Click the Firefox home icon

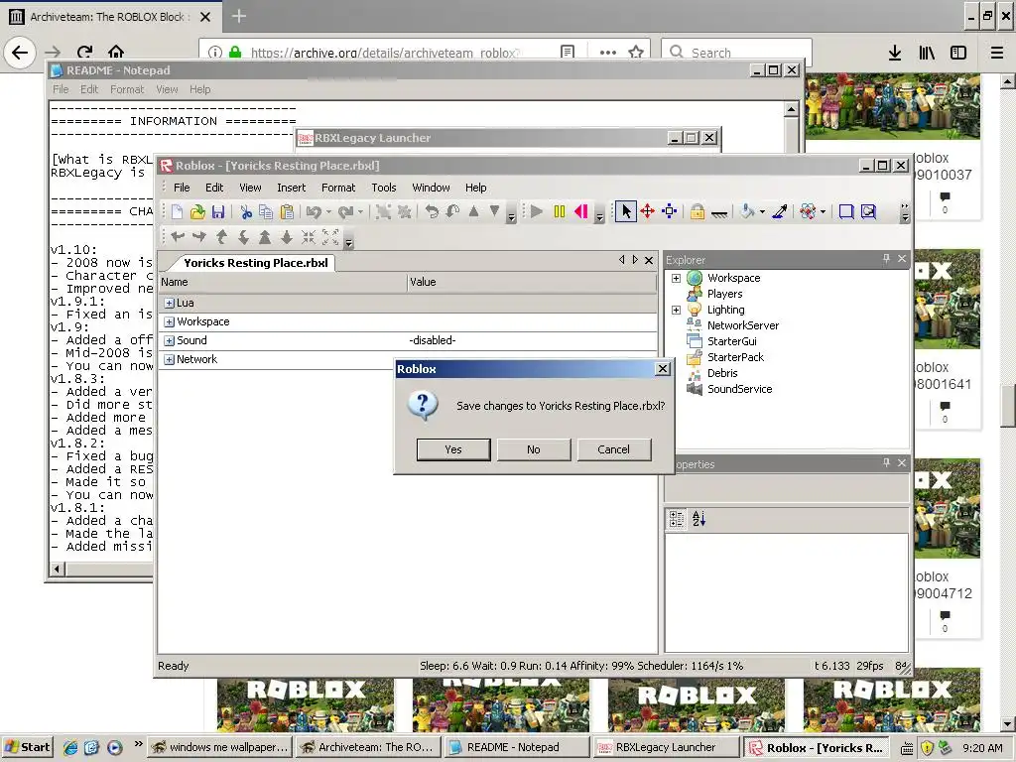coord(116,52)
